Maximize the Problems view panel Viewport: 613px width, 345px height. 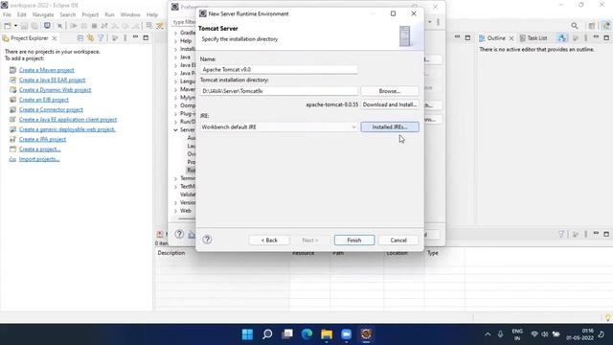click(x=606, y=234)
